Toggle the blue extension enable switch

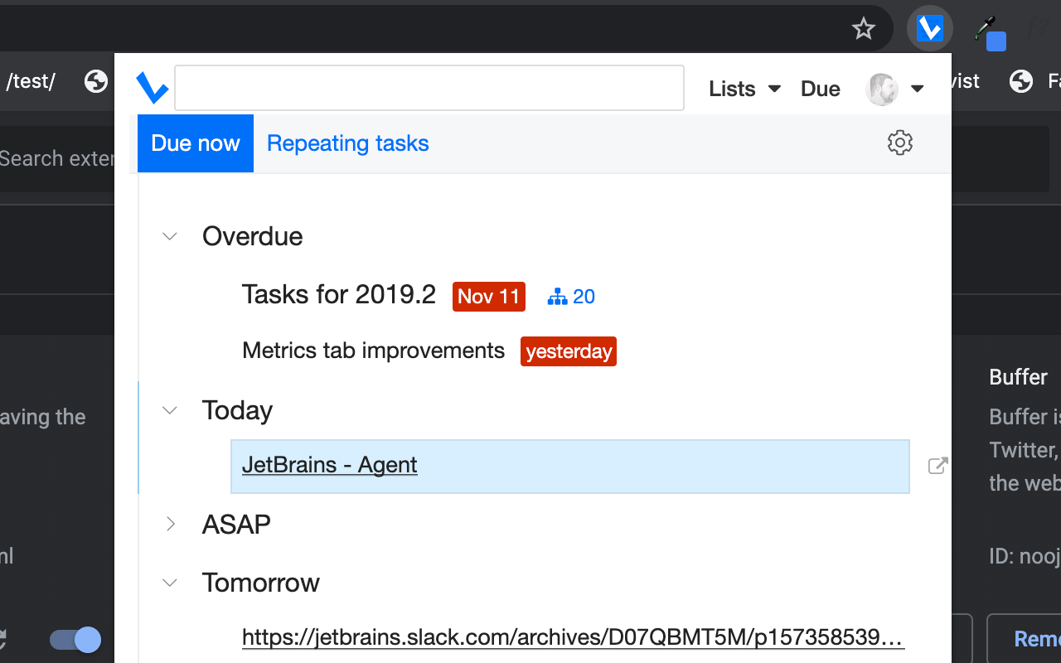[75, 639]
